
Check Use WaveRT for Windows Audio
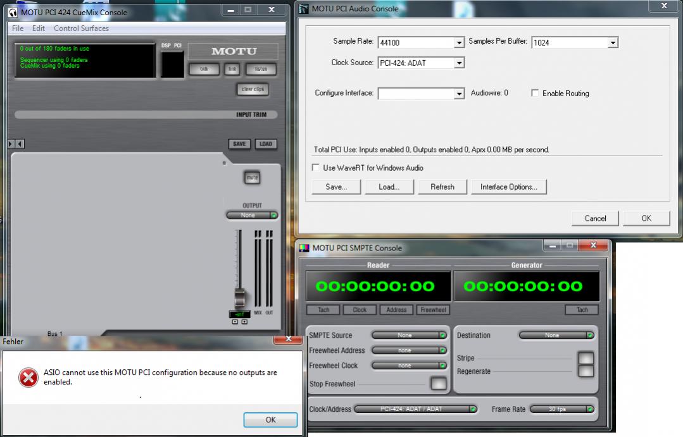[316, 168]
